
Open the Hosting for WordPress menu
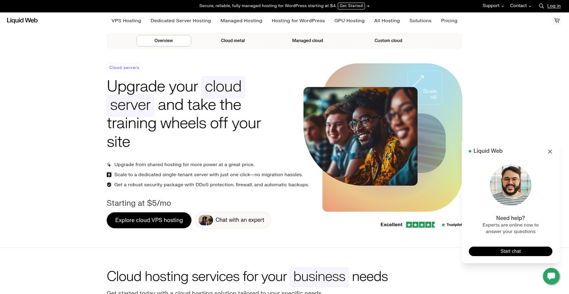[x=298, y=21]
